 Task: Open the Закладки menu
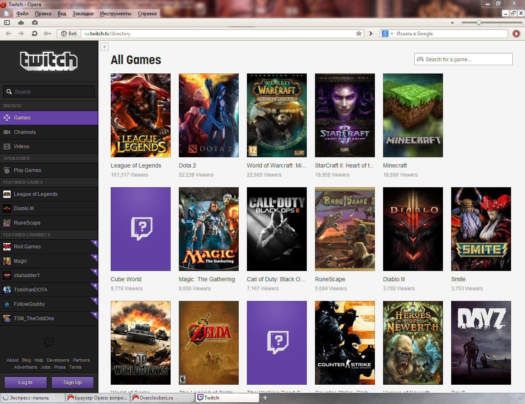[83, 14]
